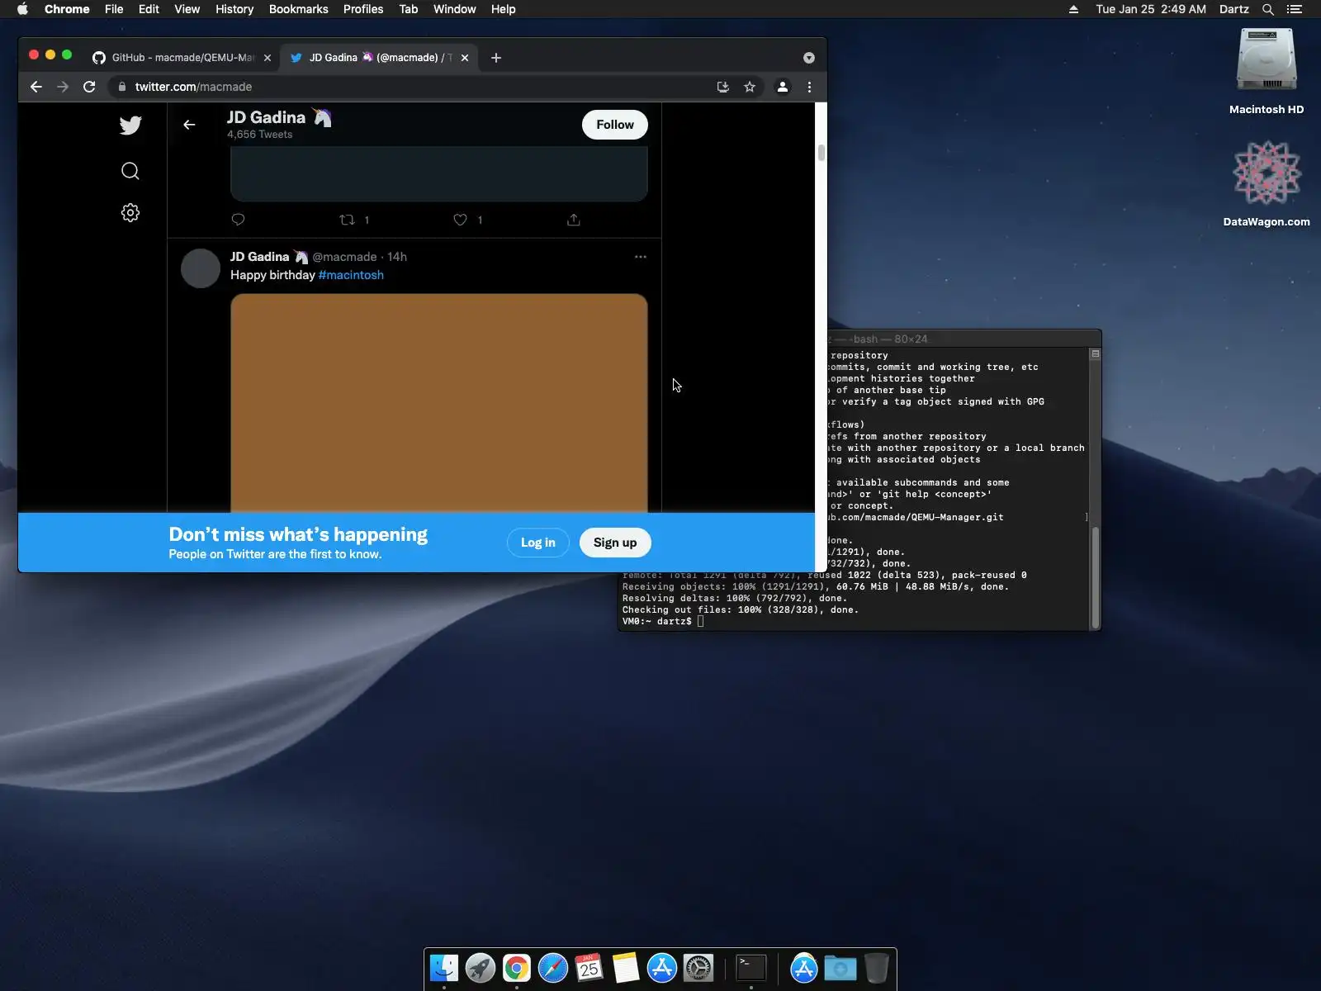
Task: Open Twitter settings gear in the sidebar
Action: 130,213
